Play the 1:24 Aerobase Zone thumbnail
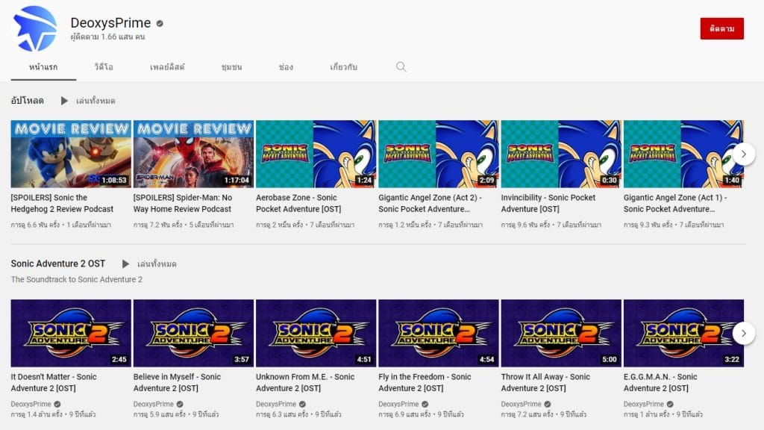This screenshot has height=430, width=764. tap(316, 154)
